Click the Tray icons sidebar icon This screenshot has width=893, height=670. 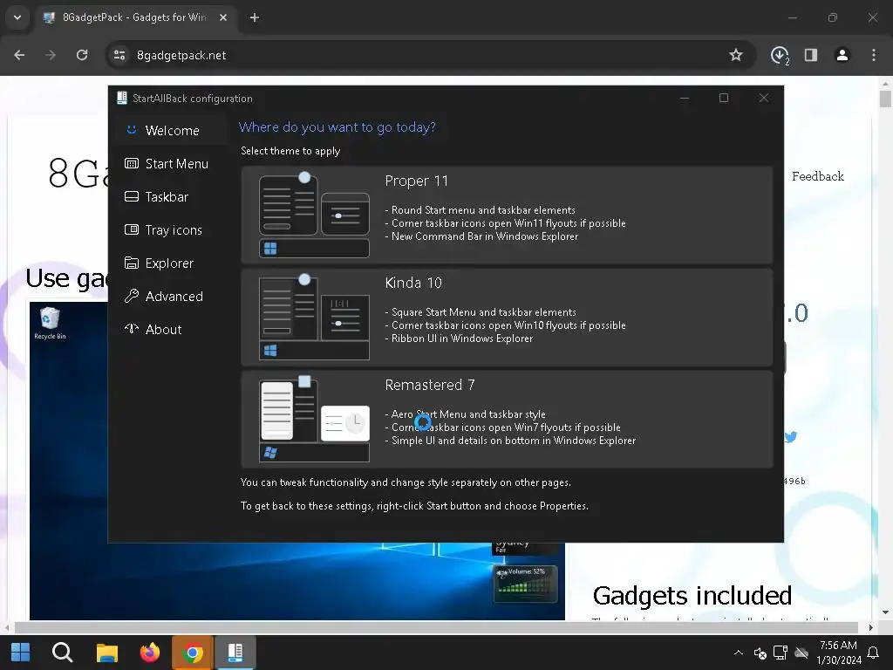tap(132, 229)
